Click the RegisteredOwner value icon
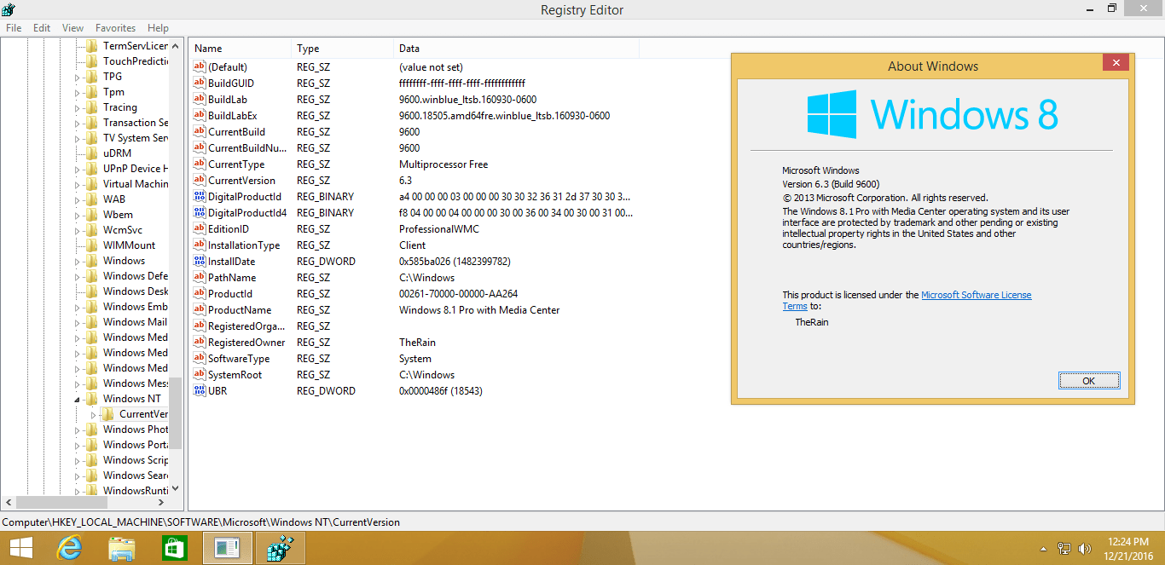 coord(200,343)
